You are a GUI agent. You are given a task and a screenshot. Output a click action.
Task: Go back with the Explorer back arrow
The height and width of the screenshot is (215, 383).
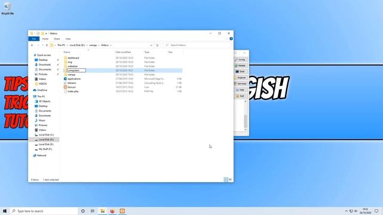[x=32, y=45]
